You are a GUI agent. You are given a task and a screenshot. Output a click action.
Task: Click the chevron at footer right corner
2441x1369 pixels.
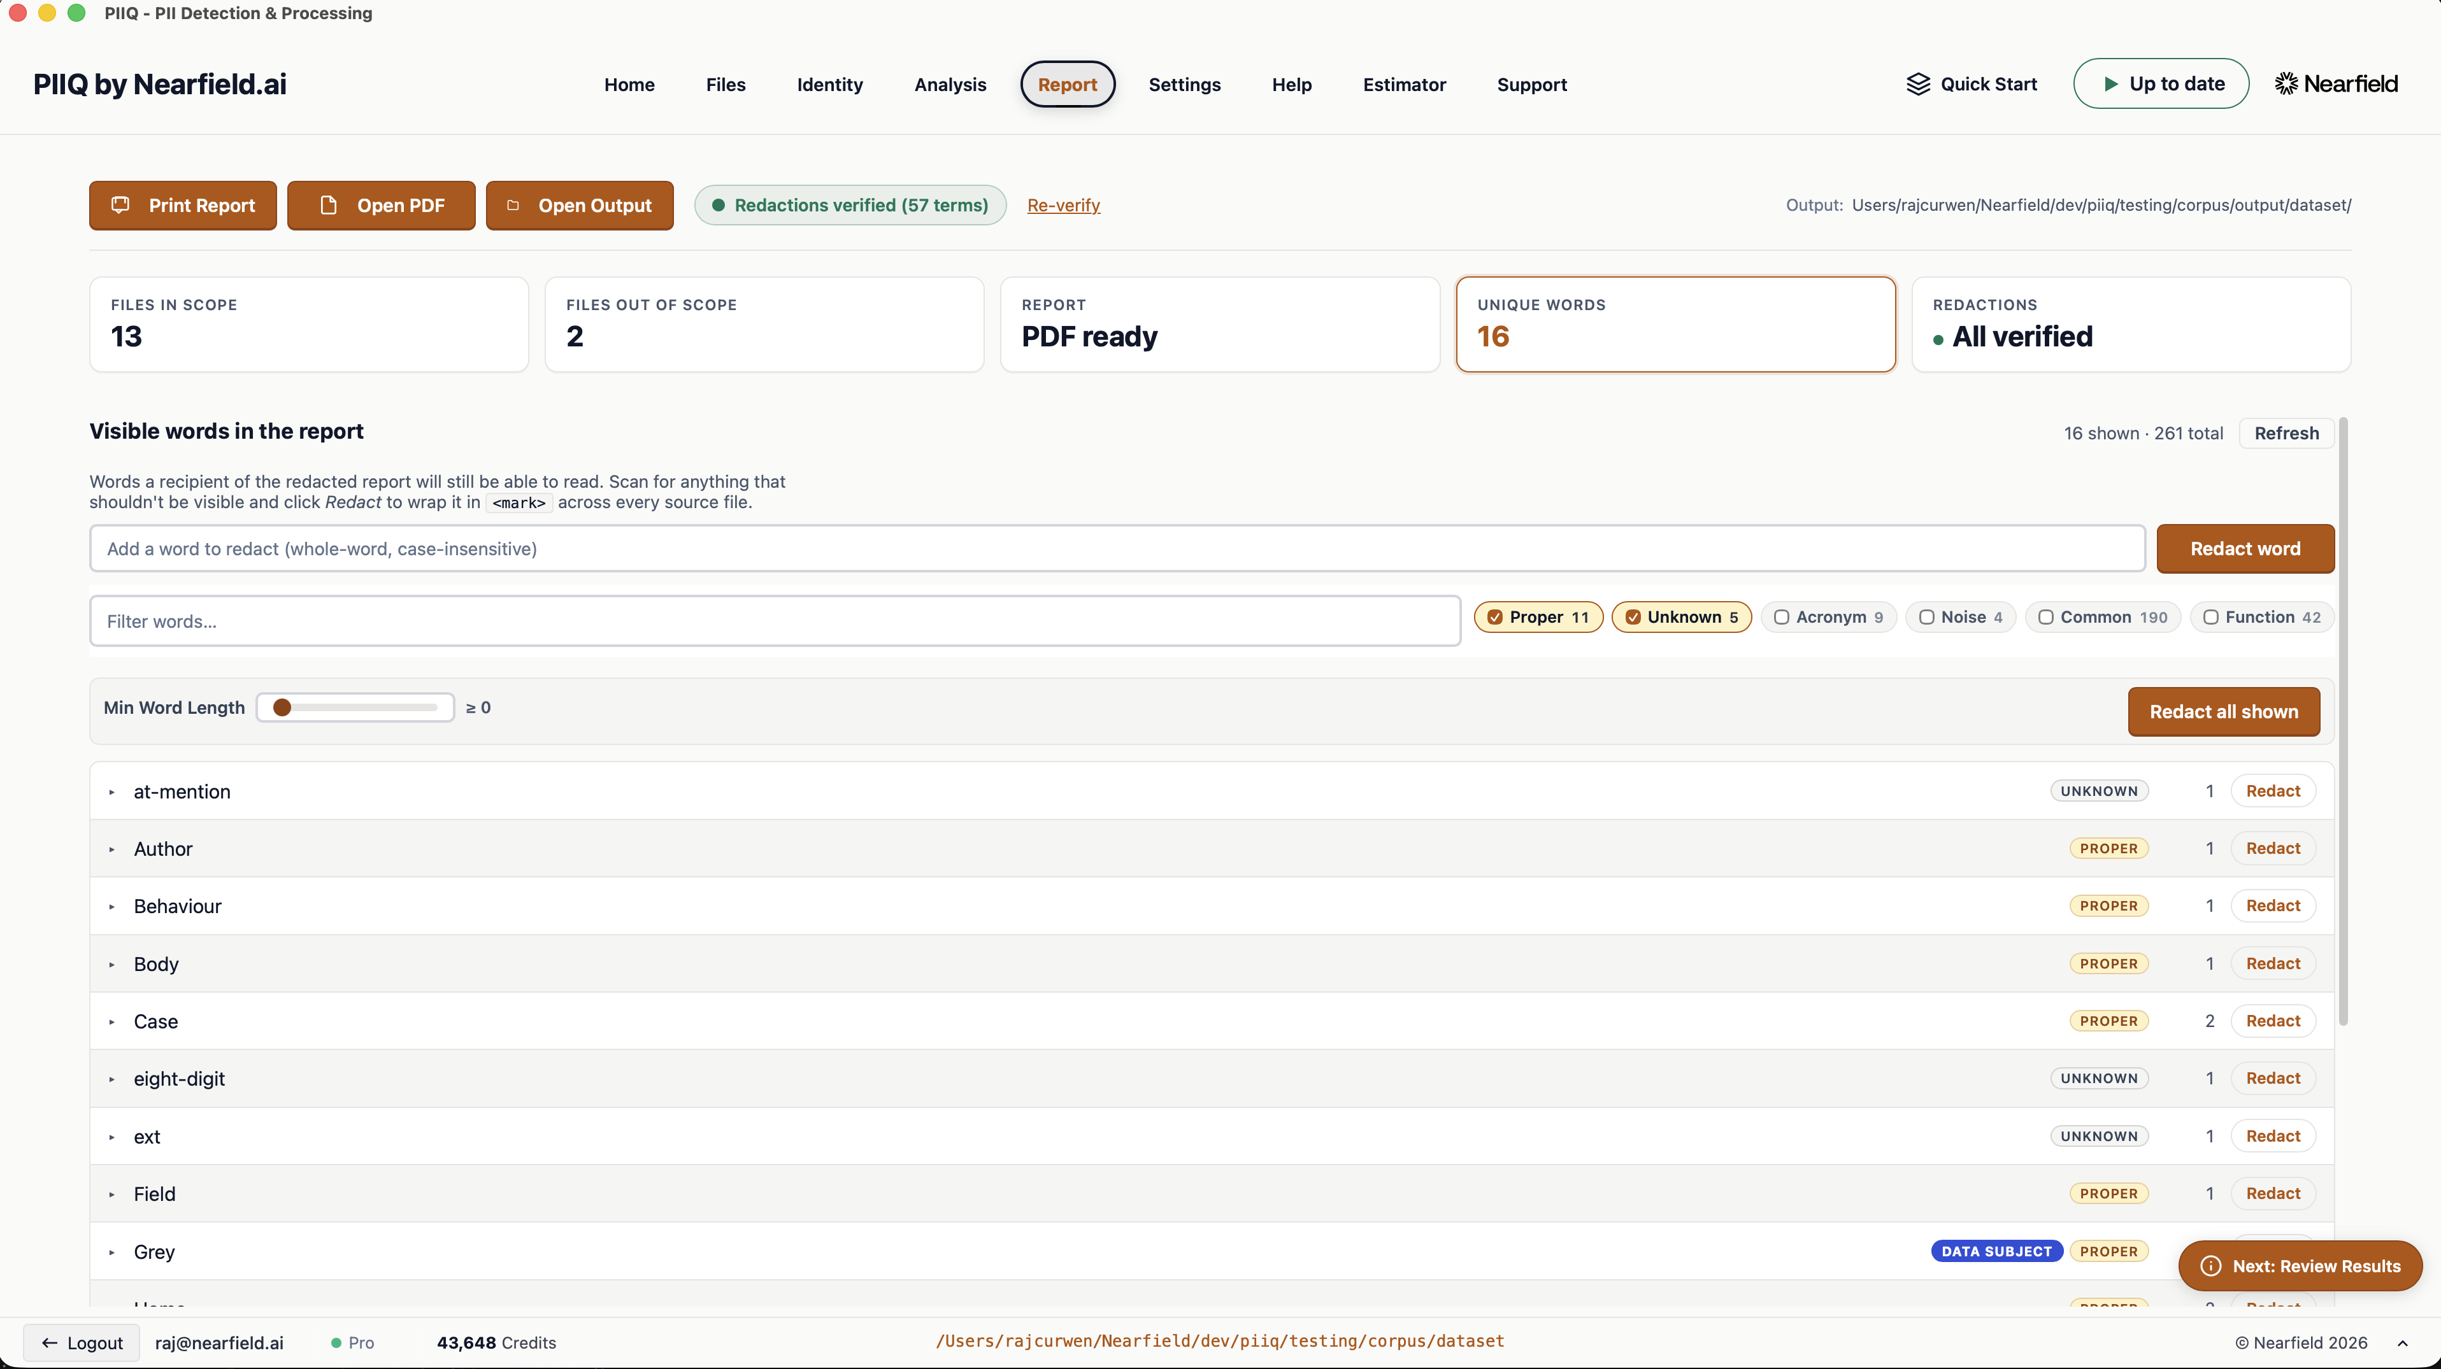coord(2402,1342)
